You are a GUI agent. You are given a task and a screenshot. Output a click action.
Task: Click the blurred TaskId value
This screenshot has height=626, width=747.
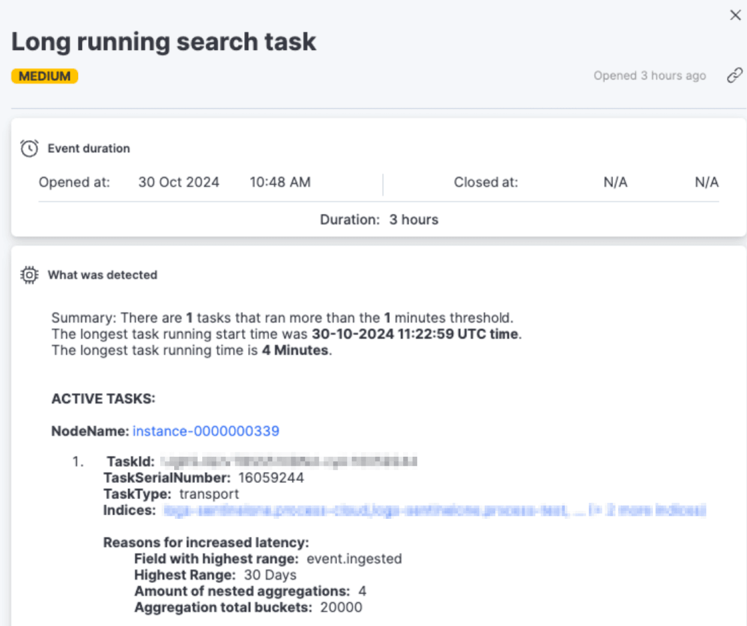pyautogui.click(x=288, y=461)
